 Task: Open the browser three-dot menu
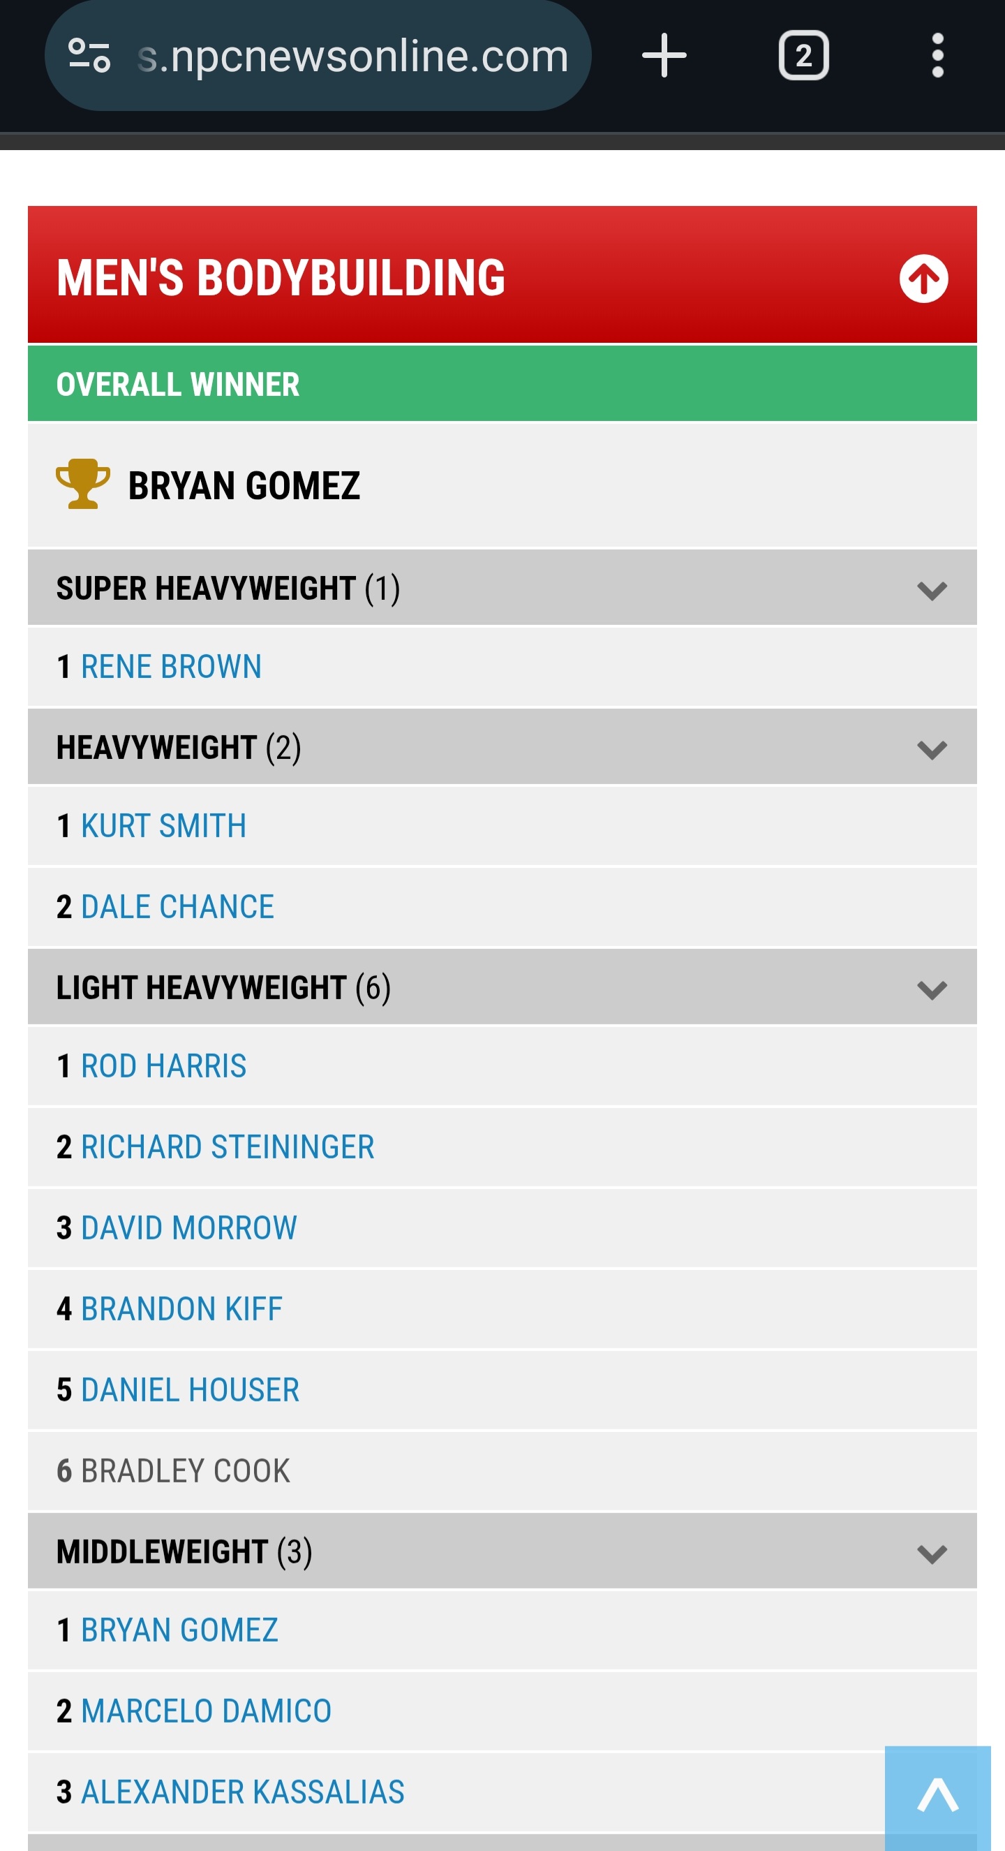click(x=937, y=56)
